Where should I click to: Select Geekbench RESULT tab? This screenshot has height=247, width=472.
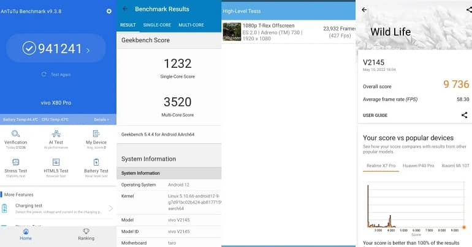point(128,25)
